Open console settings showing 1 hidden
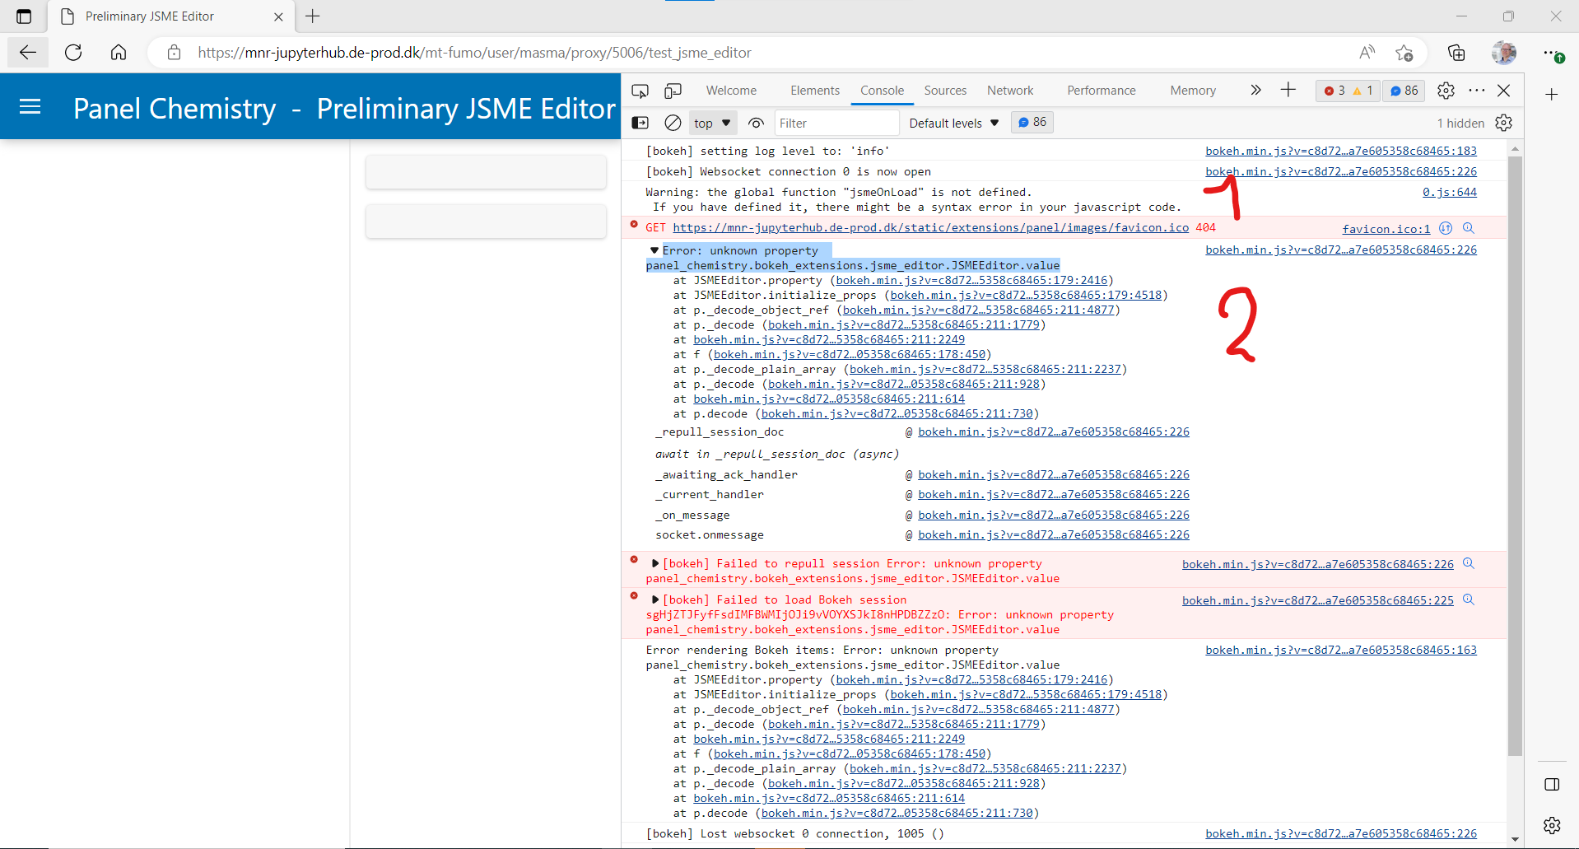 click(x=1504, y=122)
